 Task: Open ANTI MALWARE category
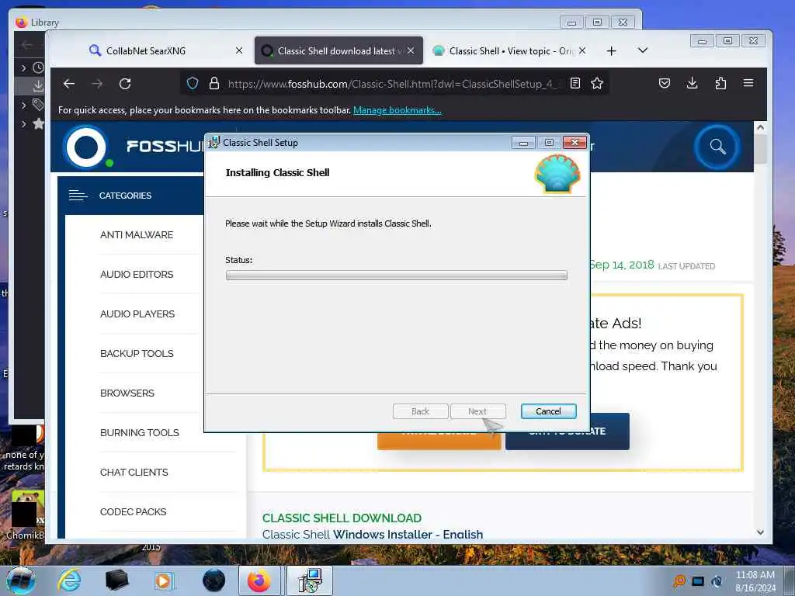(x=137, y=234)
